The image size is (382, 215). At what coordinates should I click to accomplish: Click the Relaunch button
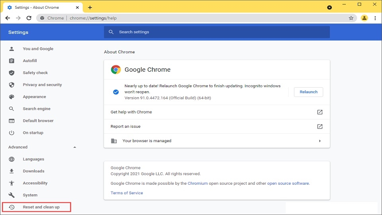tap(308, 92)
